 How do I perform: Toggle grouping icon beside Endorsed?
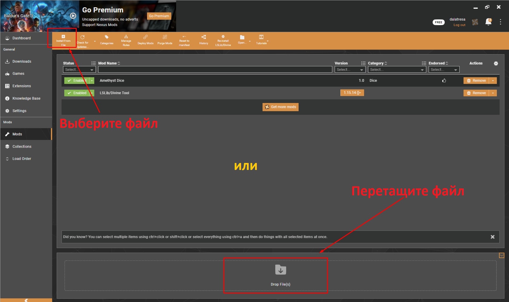point(424,63)
